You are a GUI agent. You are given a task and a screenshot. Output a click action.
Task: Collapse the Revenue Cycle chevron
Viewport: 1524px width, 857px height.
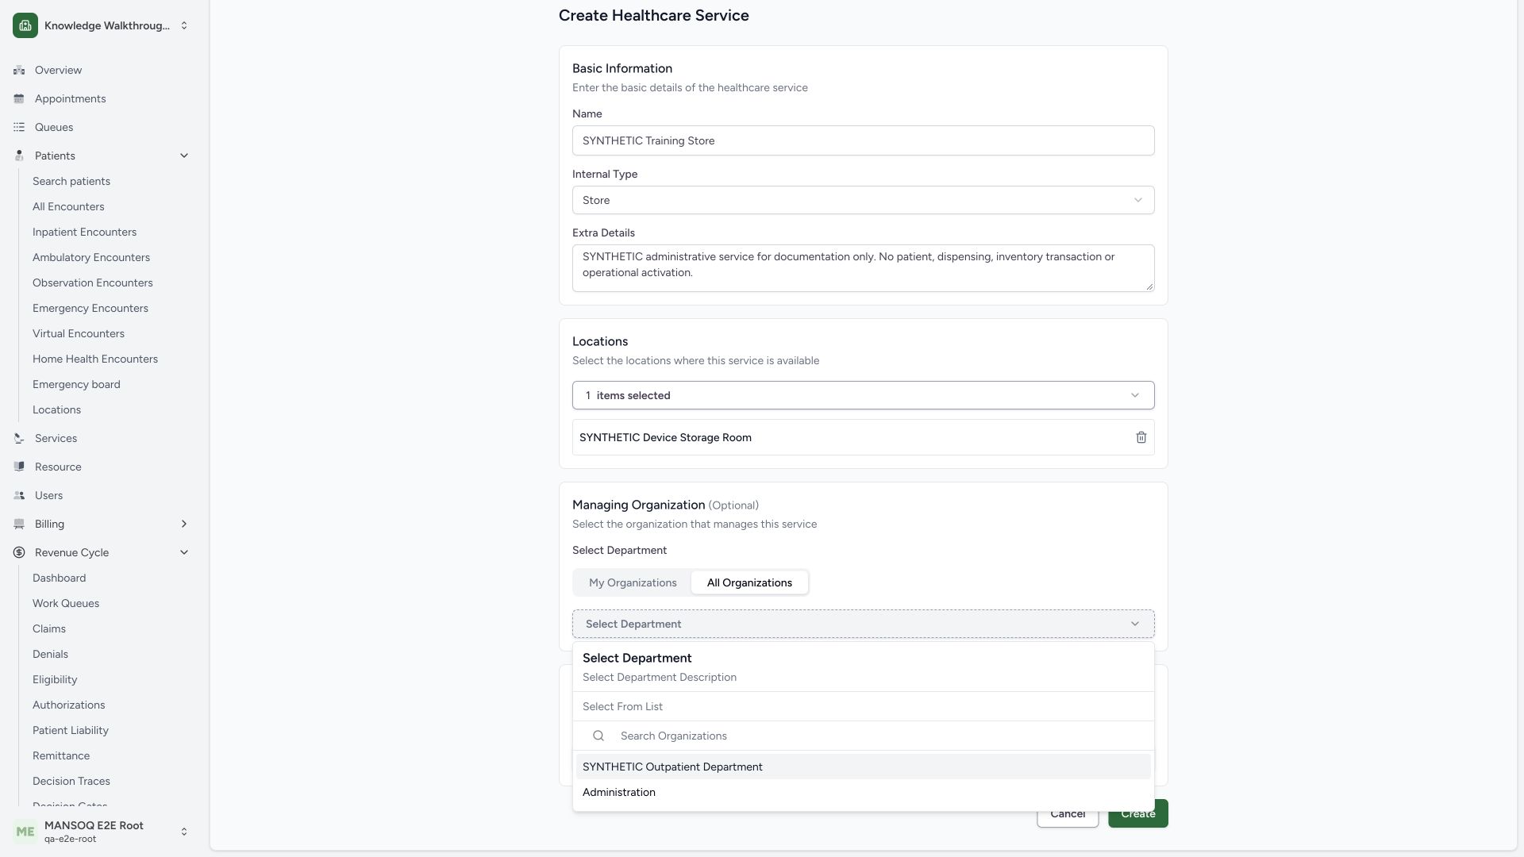pyautogui.click(x=184, y=552)
